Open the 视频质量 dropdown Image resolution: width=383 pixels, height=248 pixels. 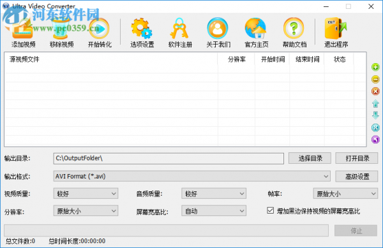(86, 194)
